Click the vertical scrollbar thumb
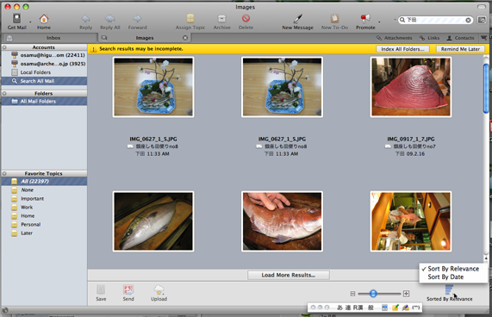492x317 pixels. coord(486,88)
